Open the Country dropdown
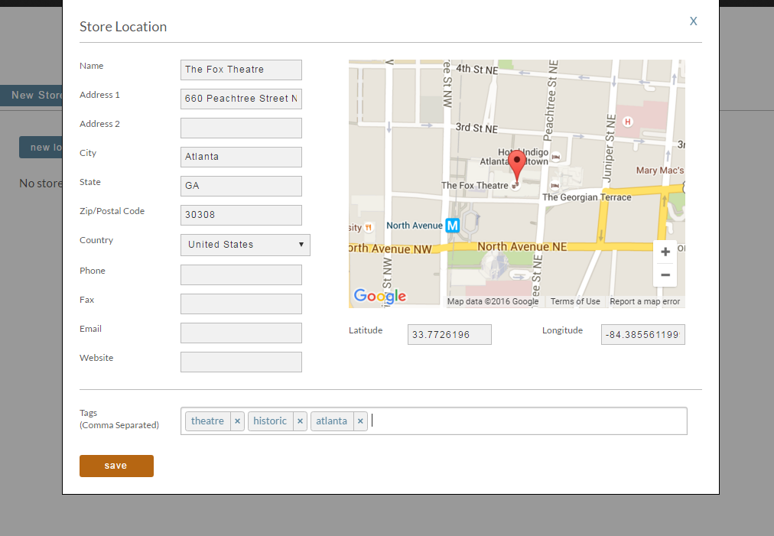 [246, 245]
